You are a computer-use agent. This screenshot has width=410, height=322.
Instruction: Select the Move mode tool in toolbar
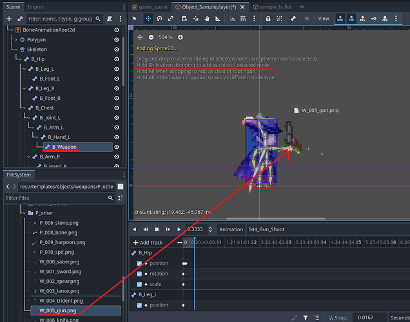(148, 19)
